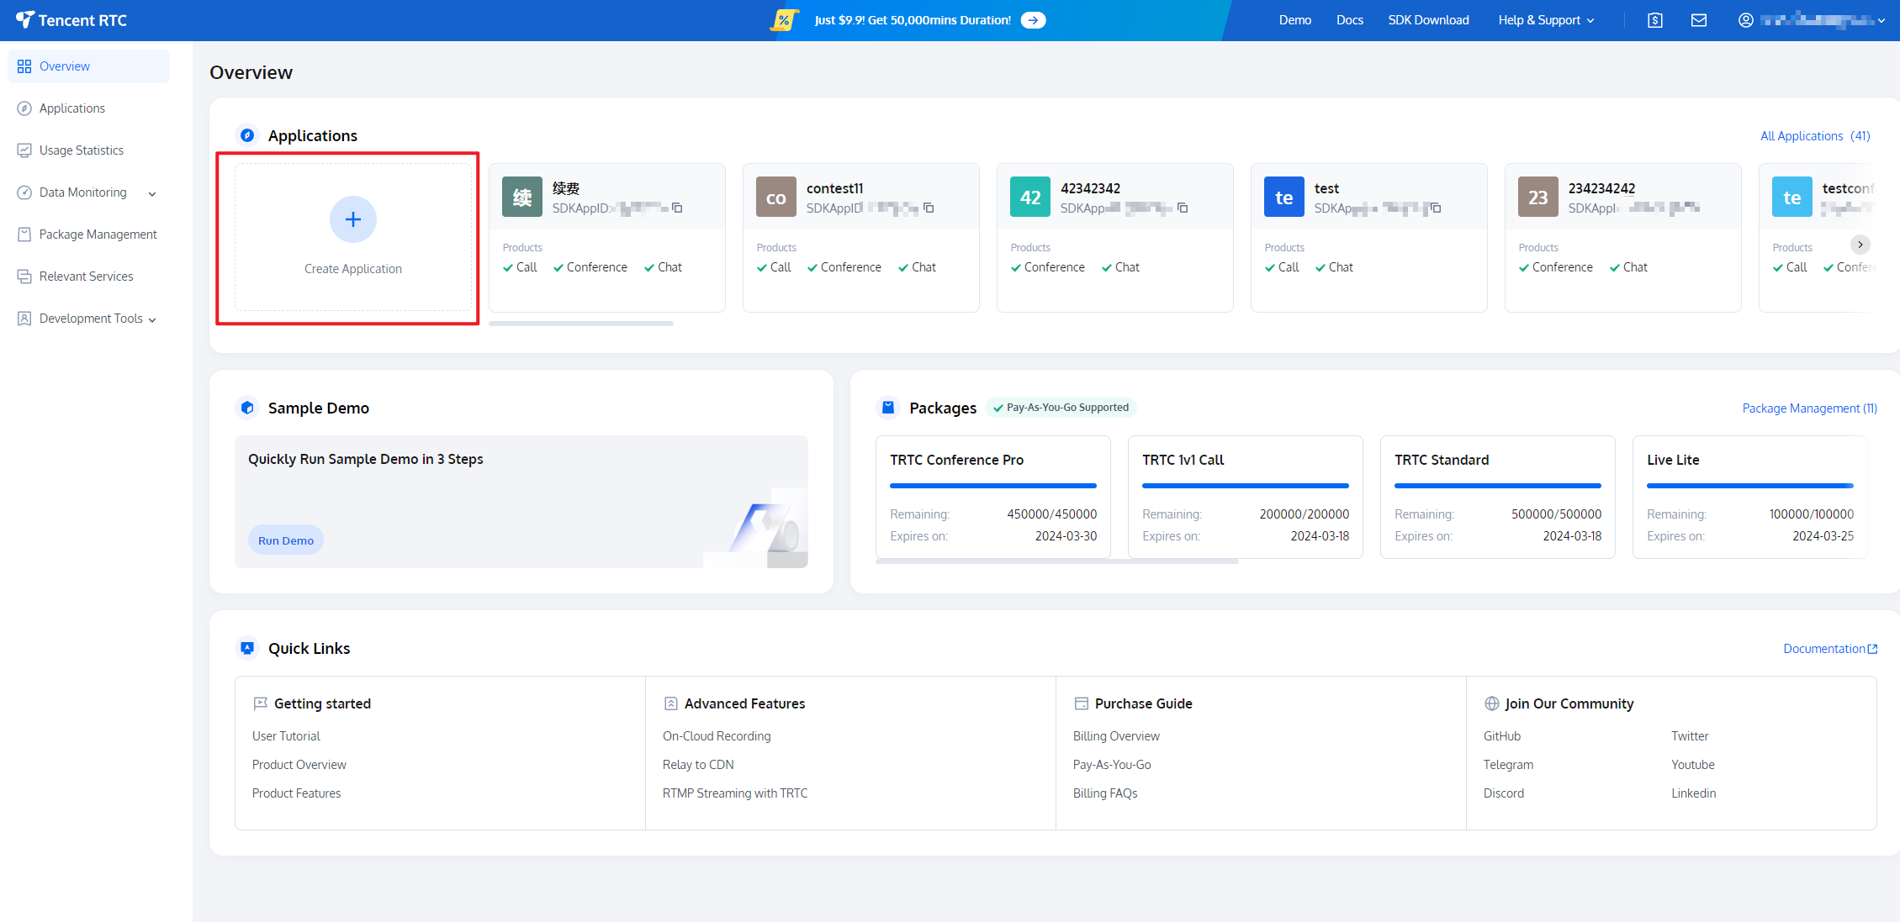Click the arrow to reveal more applications

(x=1861, y=245)
